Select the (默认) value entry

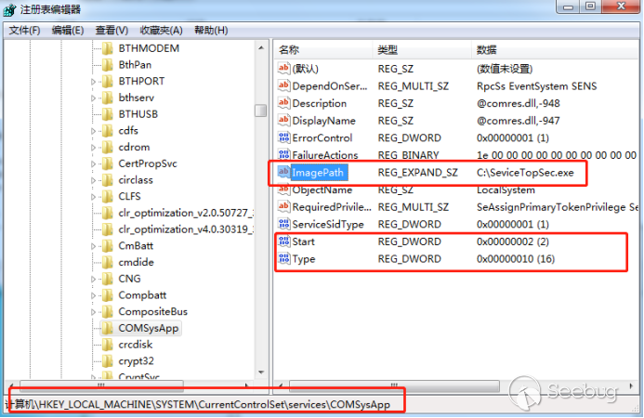tap(305, 69)
